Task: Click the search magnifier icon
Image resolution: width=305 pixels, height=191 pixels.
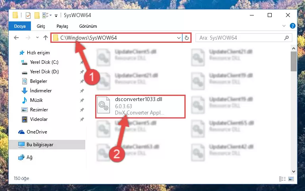Action: click(286, 38)
